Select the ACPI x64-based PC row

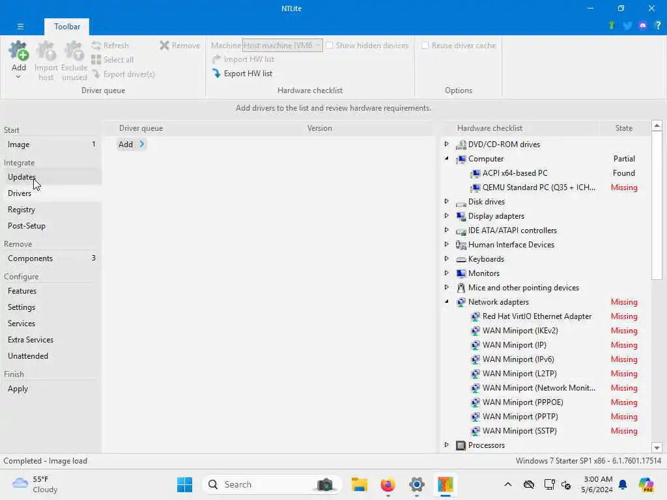click(547, 173)
